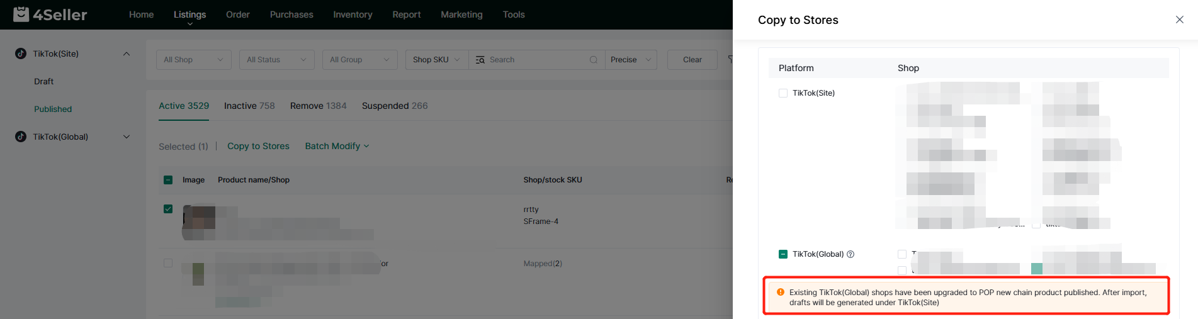Uncheck the SFrame-4 product row checkbox

pyautogui.click(x=168, y=209)
